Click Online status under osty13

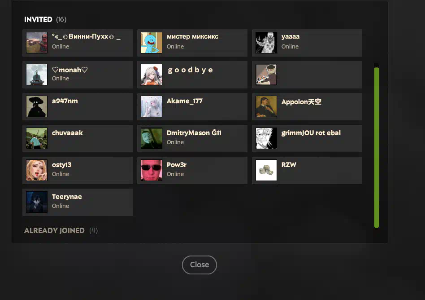pos(61,174)
